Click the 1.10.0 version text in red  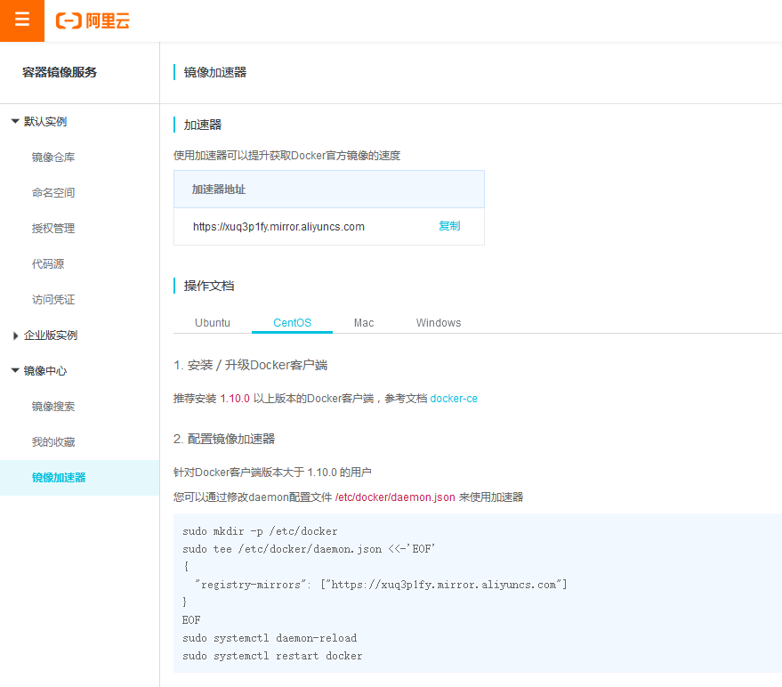235,399
